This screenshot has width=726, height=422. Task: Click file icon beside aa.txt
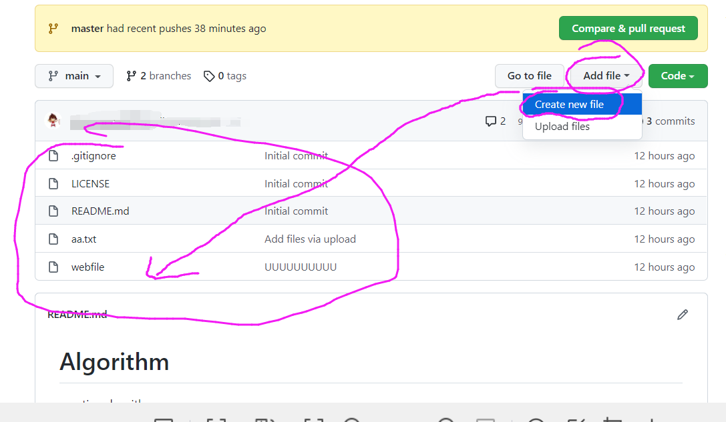click(53, 239)
